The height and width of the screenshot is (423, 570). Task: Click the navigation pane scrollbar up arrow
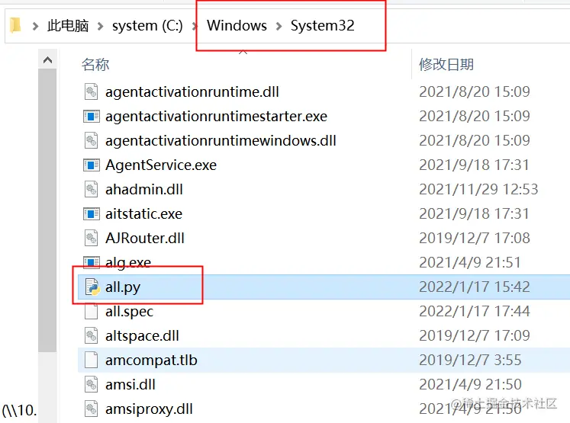point(48,59)
